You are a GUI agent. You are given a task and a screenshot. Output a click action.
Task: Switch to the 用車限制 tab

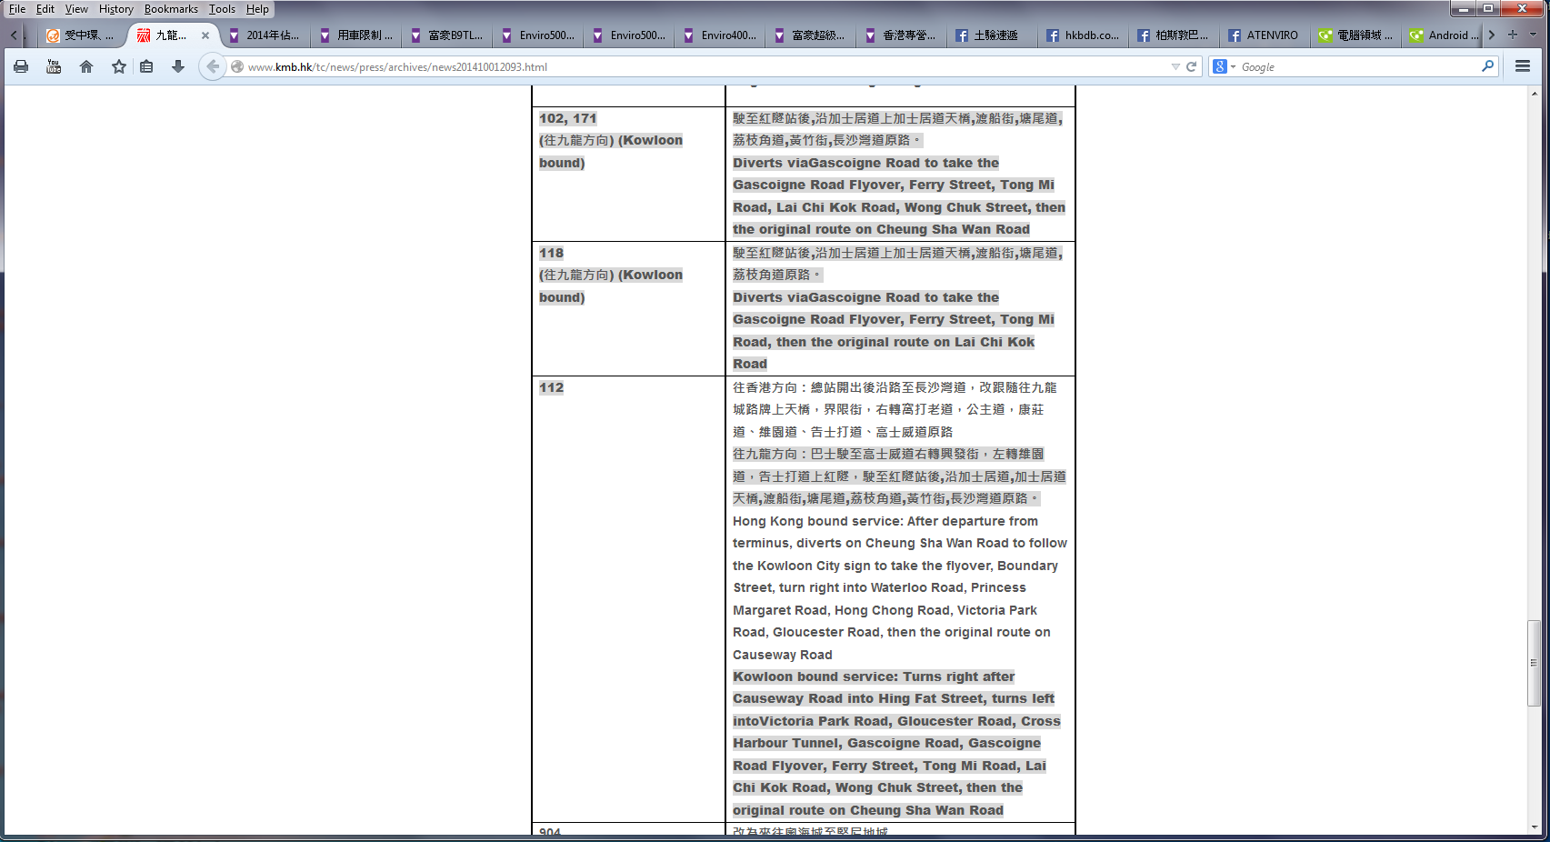coord(355,35)
